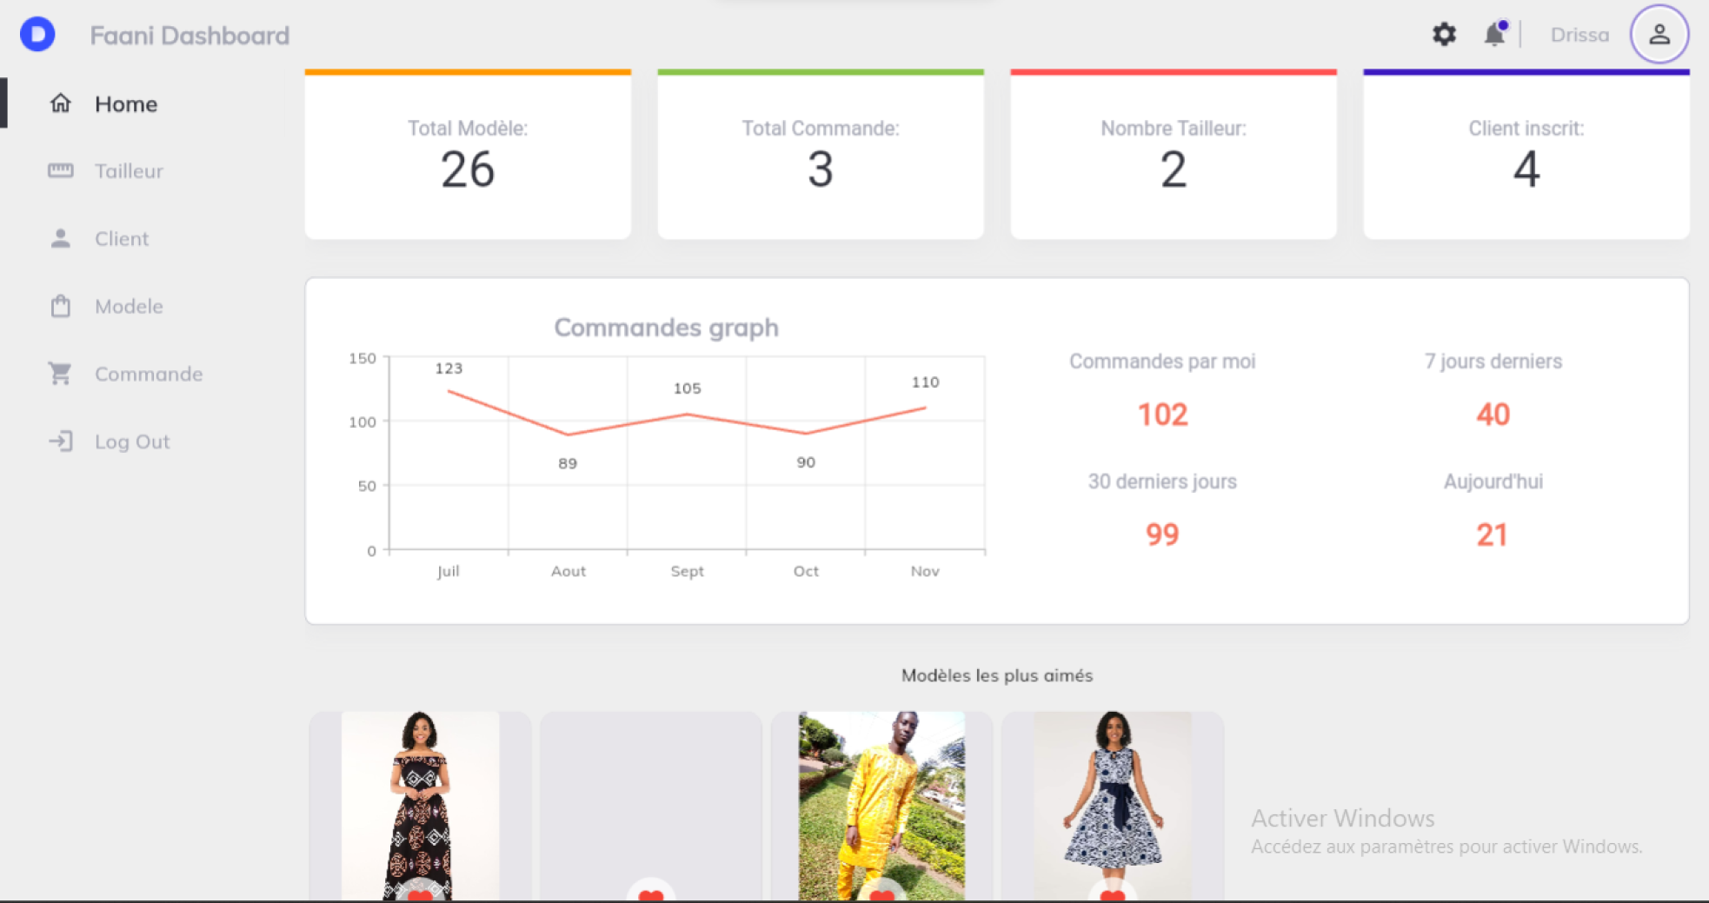The height and width of the screenshot is (903, 1709).
Task: Open the Commande menu item
Action: point(149,375)
